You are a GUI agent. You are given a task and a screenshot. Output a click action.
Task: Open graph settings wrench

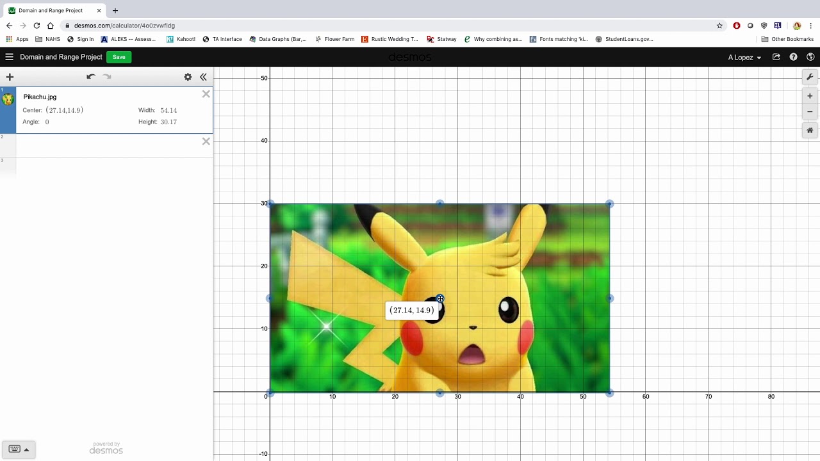coord(810,77)
